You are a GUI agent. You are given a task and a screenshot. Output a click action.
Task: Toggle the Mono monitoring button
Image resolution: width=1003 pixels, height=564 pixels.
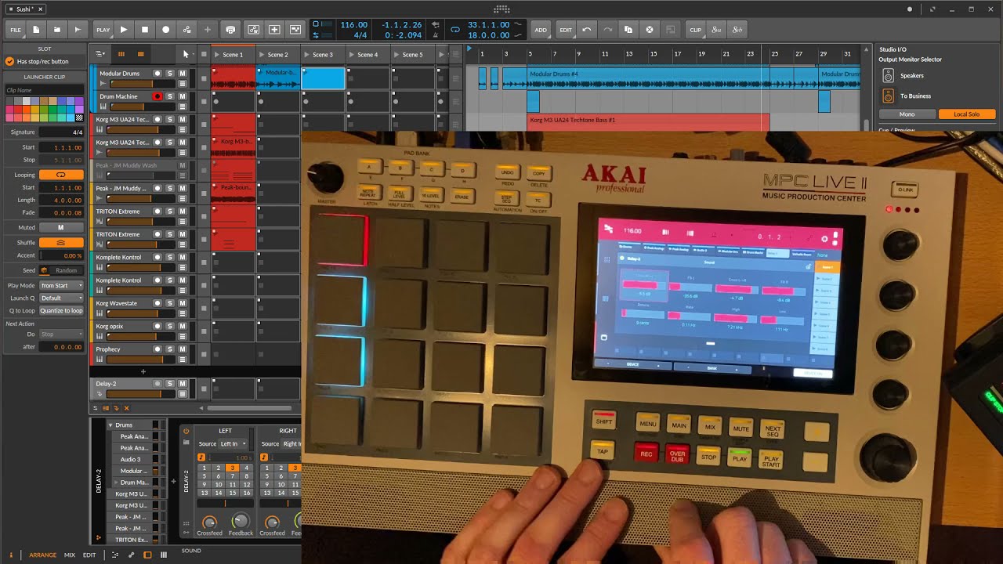907,114
